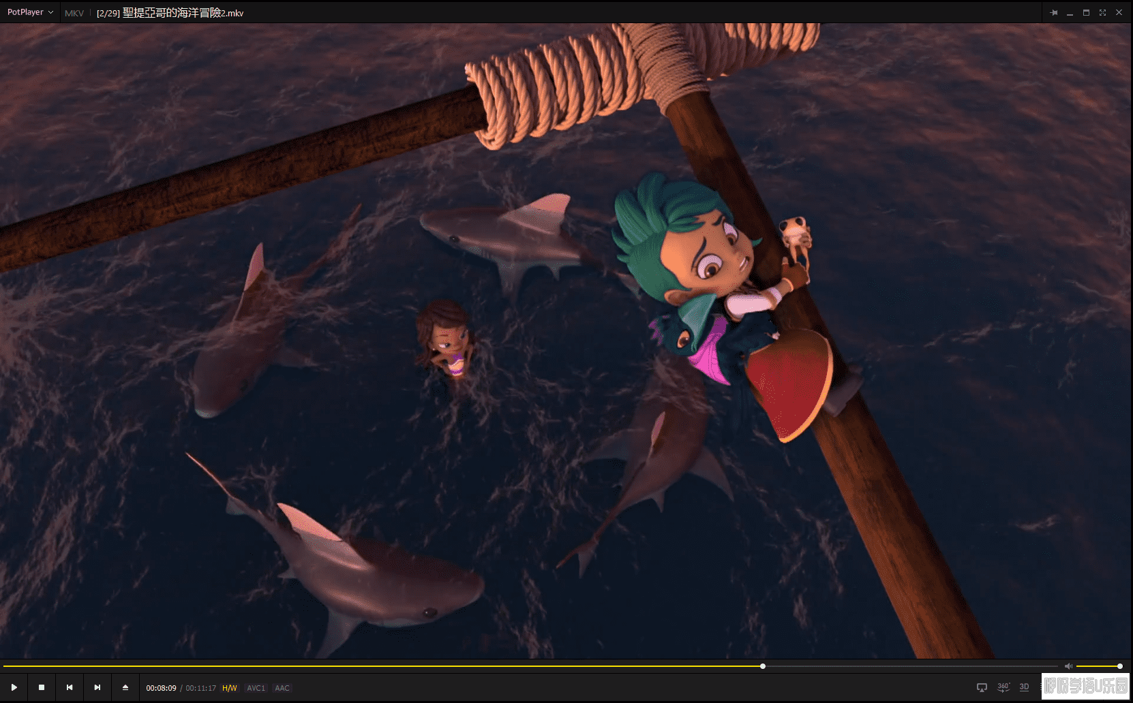
Task: Open the screen cast icon
Action: coord(982,687)
